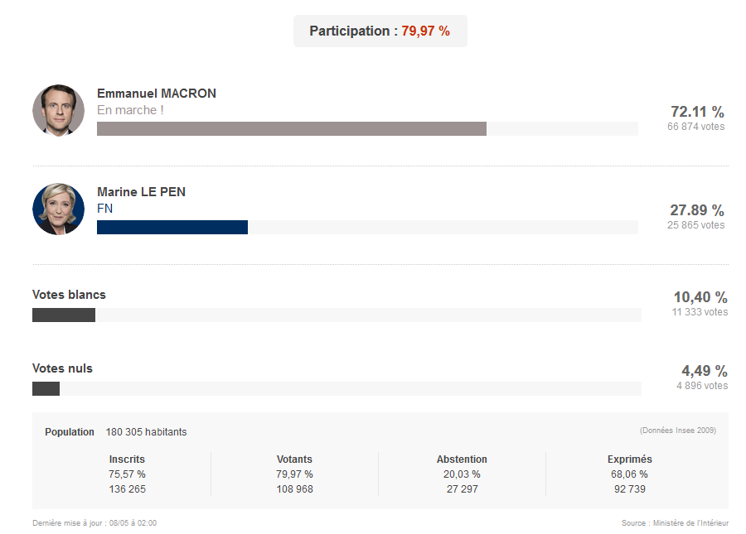Click the Votants statistics column
This screenshot has height=534, width=746.
click(x=294, y=474)
